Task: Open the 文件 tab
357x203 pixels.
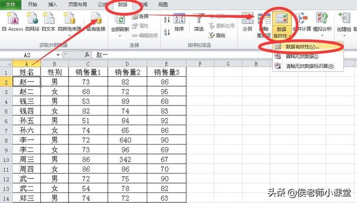Action: [11, 4]
